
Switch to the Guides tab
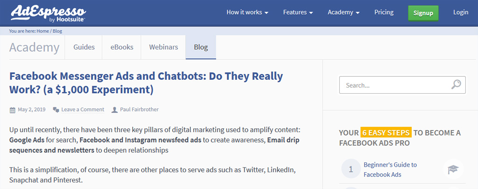click(84, 47)
